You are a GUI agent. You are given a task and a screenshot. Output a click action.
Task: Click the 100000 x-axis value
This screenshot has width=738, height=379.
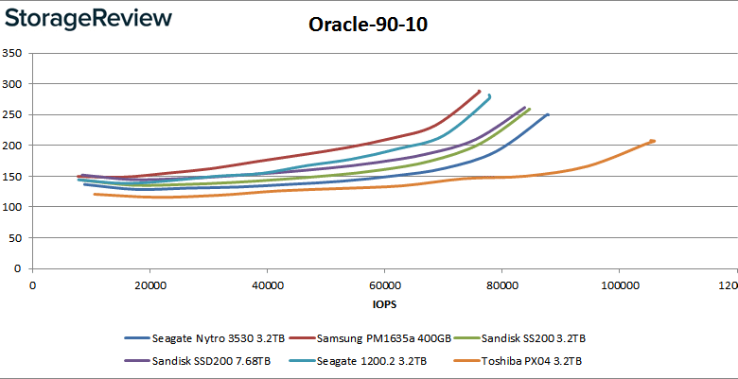(x=619, y=284)
